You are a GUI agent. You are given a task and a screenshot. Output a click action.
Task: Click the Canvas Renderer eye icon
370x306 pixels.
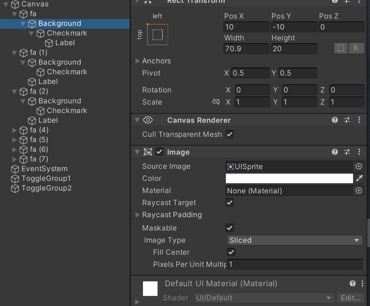(148, 120)
